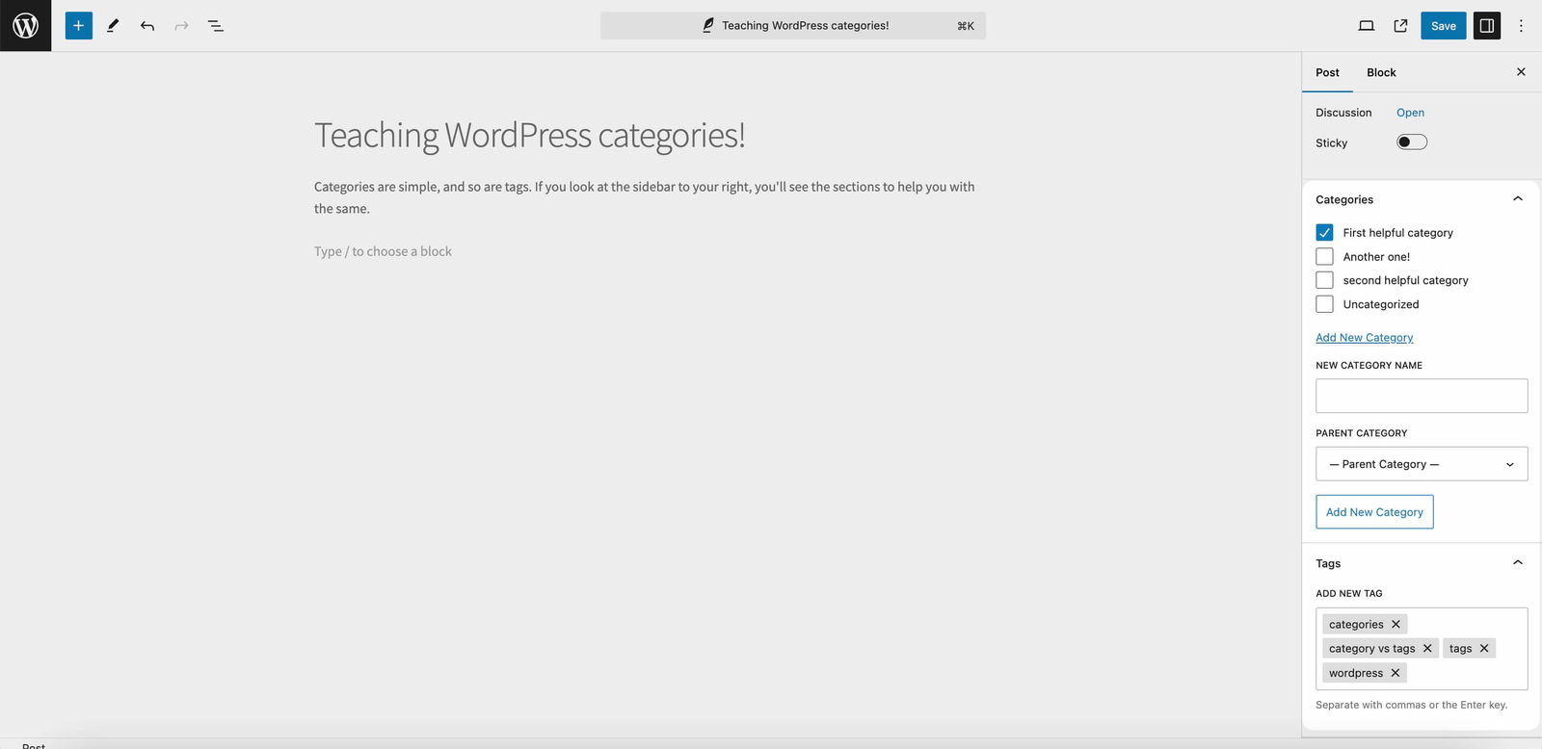Viewport: 1542px width, 749px height.
Task: View post in new tab
Action: coord(1400,26)
